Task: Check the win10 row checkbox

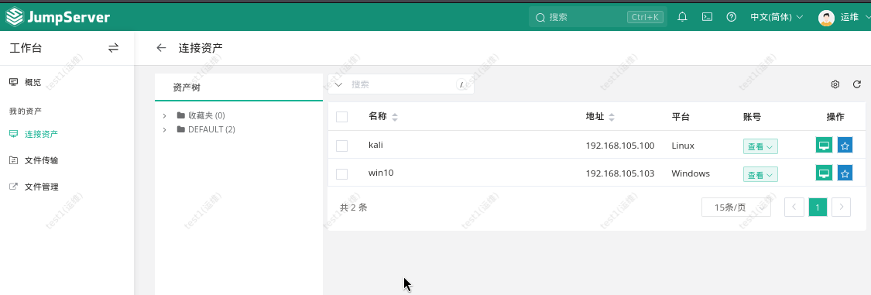Action: pyautogui.click(x=341, y=174)
